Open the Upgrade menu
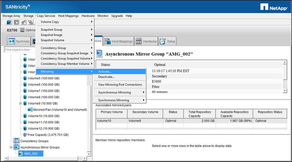Image resolution: width=292 pixels, height=162 pixels. point(117,16)
